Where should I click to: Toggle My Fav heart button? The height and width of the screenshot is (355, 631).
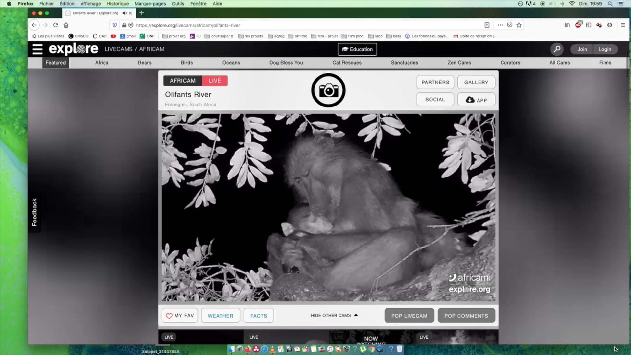click(x=180, y=316)
